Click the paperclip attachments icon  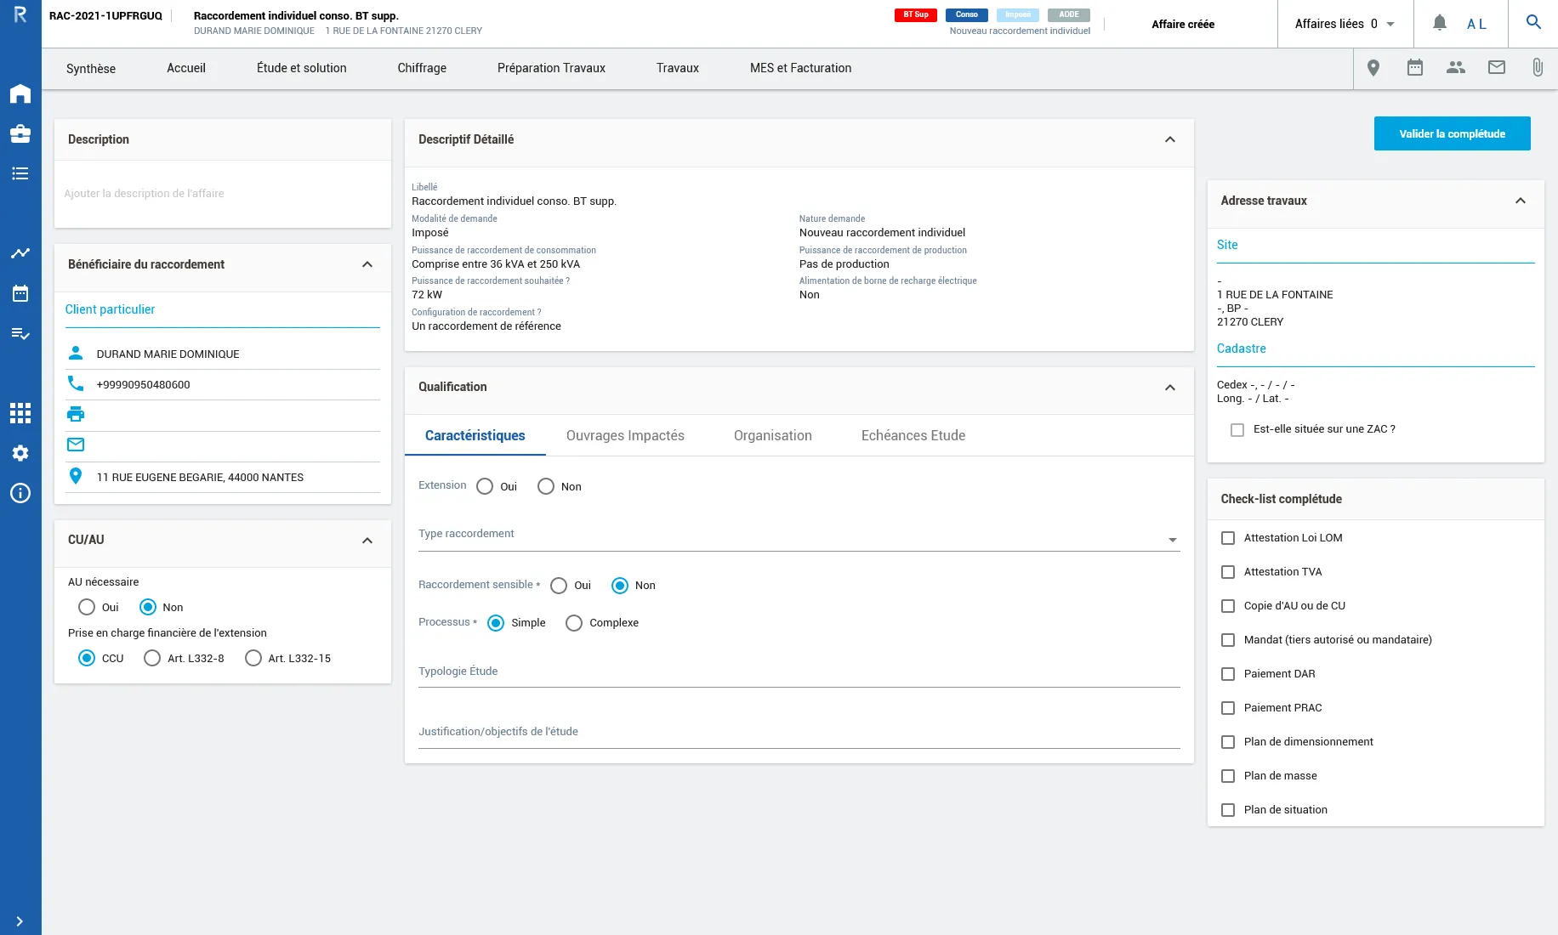coord(1538,68)
